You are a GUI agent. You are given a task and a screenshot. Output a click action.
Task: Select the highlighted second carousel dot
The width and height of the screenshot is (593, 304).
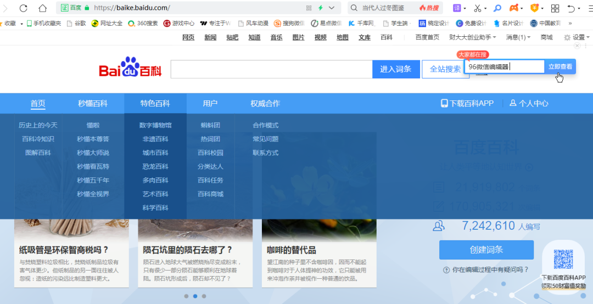tap(195, 296)
